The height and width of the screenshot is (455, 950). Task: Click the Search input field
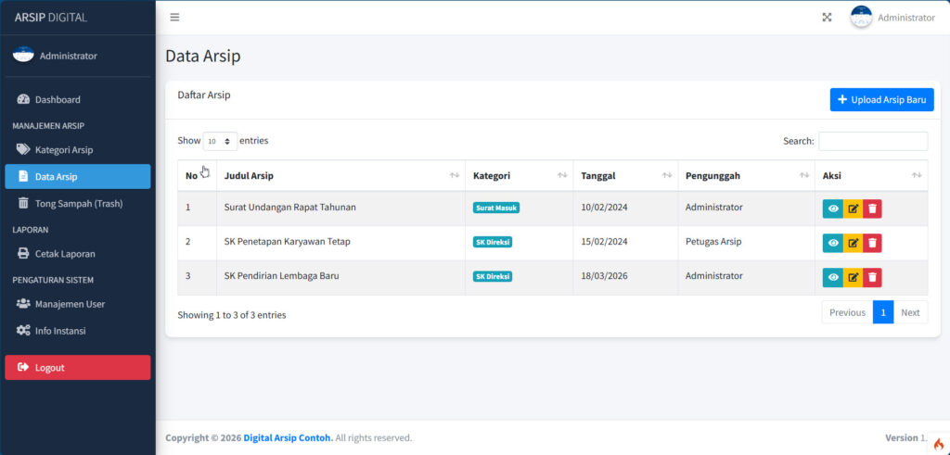pos(872,142)
